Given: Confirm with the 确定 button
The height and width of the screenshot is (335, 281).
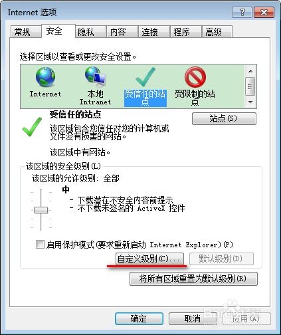Looking at the screenshot, I should point(139,318).
